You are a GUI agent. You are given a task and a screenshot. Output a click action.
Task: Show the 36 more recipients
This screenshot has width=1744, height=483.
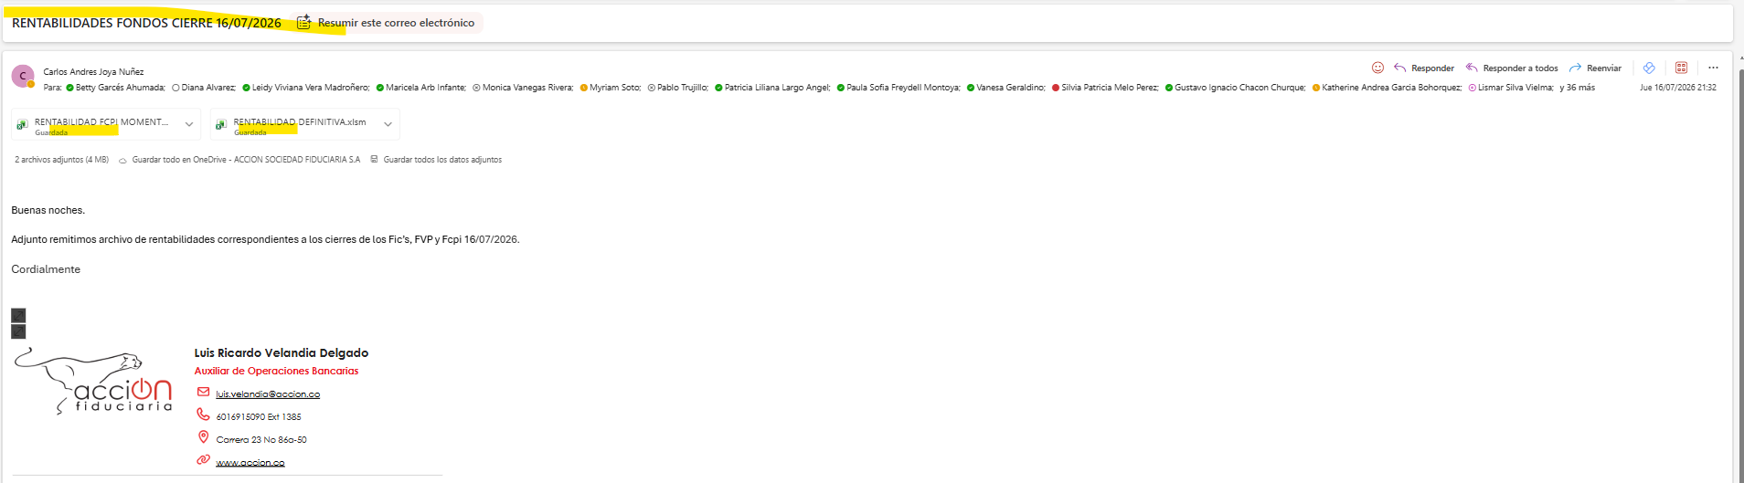pyautogui.click(x=1577, y=88)
